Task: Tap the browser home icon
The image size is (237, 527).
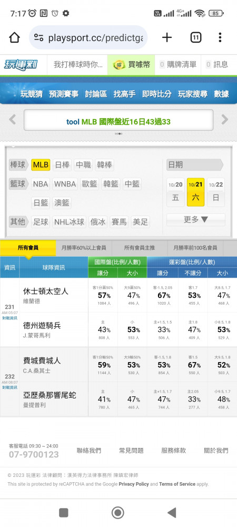Action: tap(14, 37)
